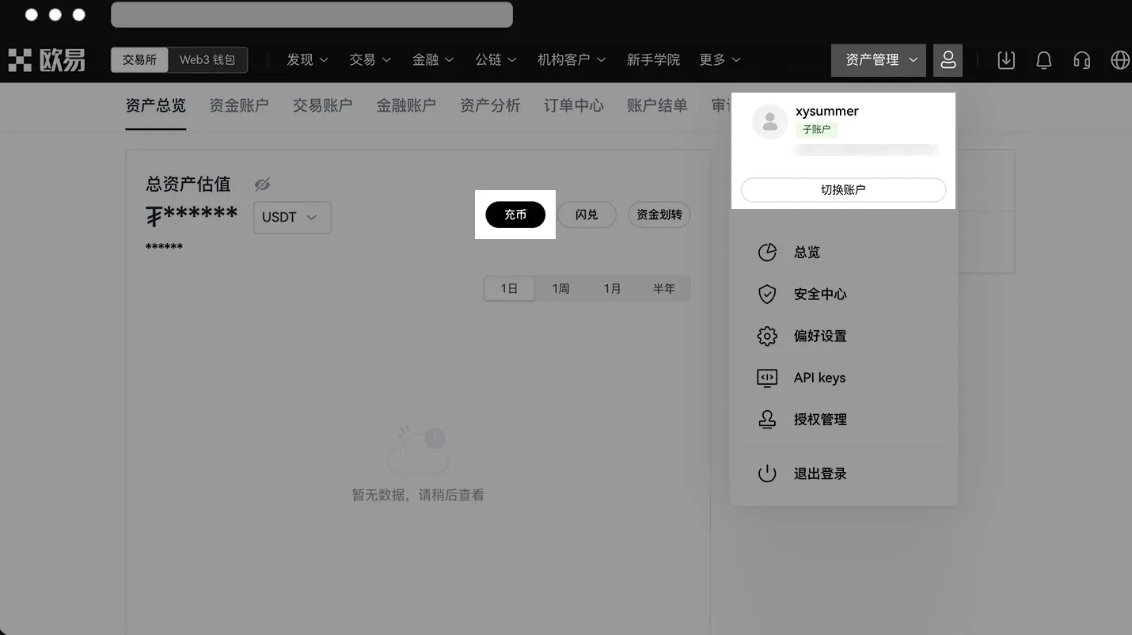Select 退出登录 to log out
Viewport: 1132px width, 635px height.
[819, 474]
